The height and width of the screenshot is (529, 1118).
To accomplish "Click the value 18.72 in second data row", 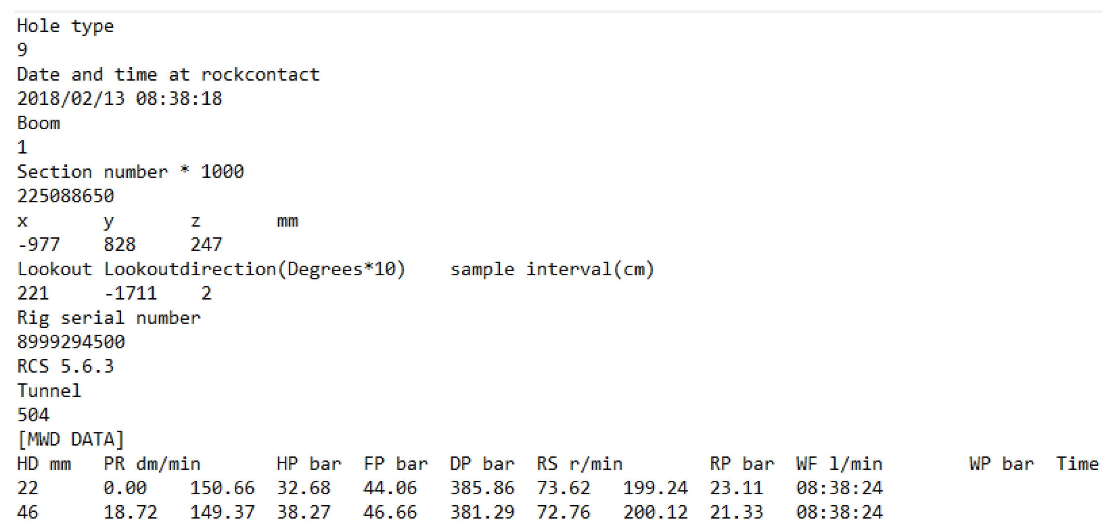I will pos(130,513).
